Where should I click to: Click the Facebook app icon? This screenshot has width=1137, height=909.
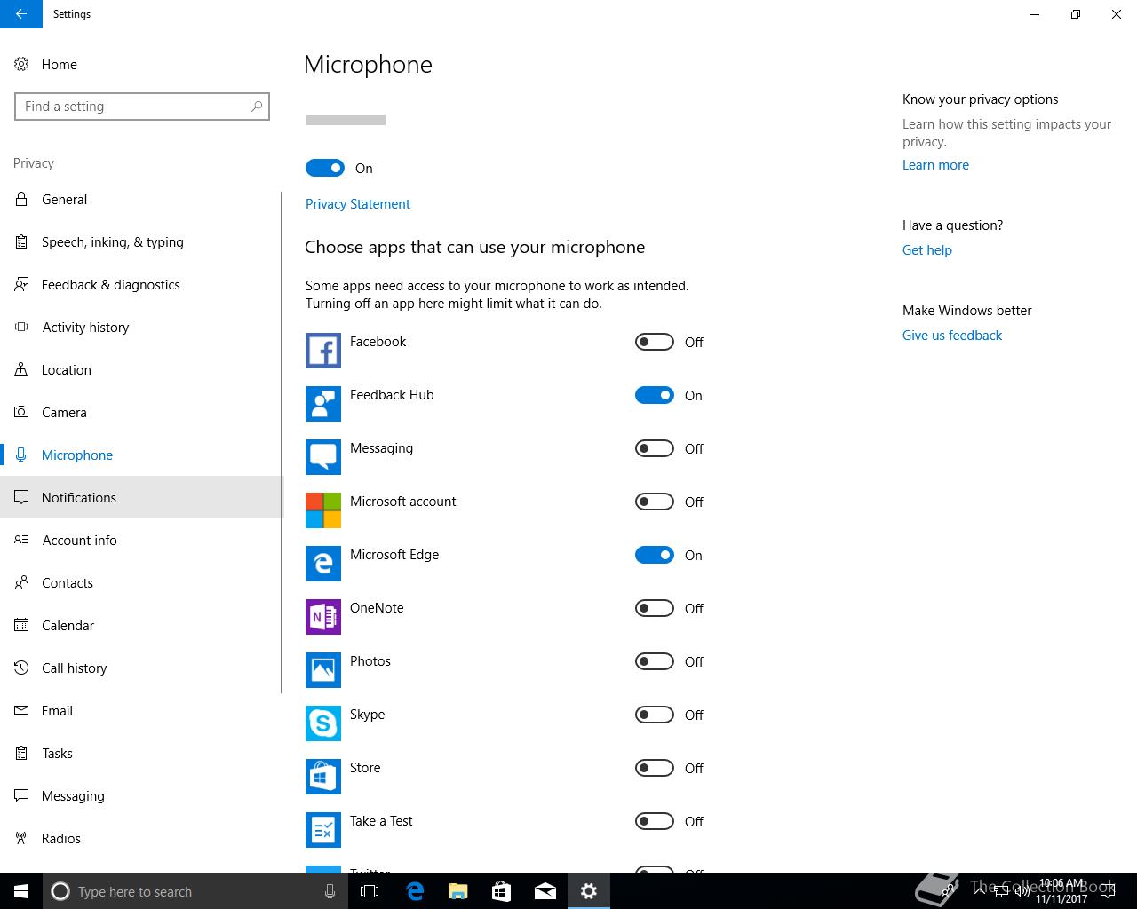click(323, 351)
